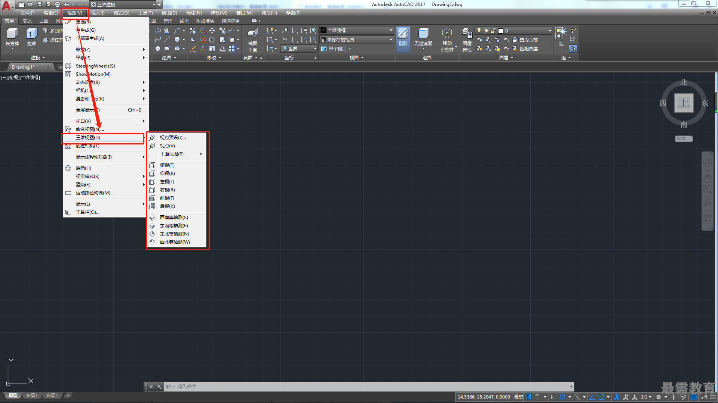
Task: Choose 右视(R) right view
Action: [177, 190]
